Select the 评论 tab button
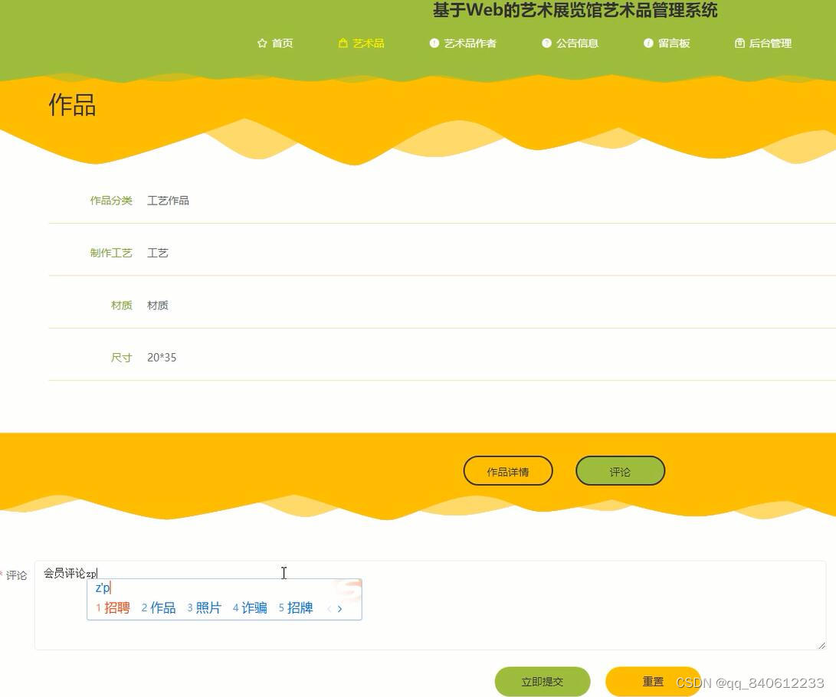836x697 pixels. tap(620, 470)
